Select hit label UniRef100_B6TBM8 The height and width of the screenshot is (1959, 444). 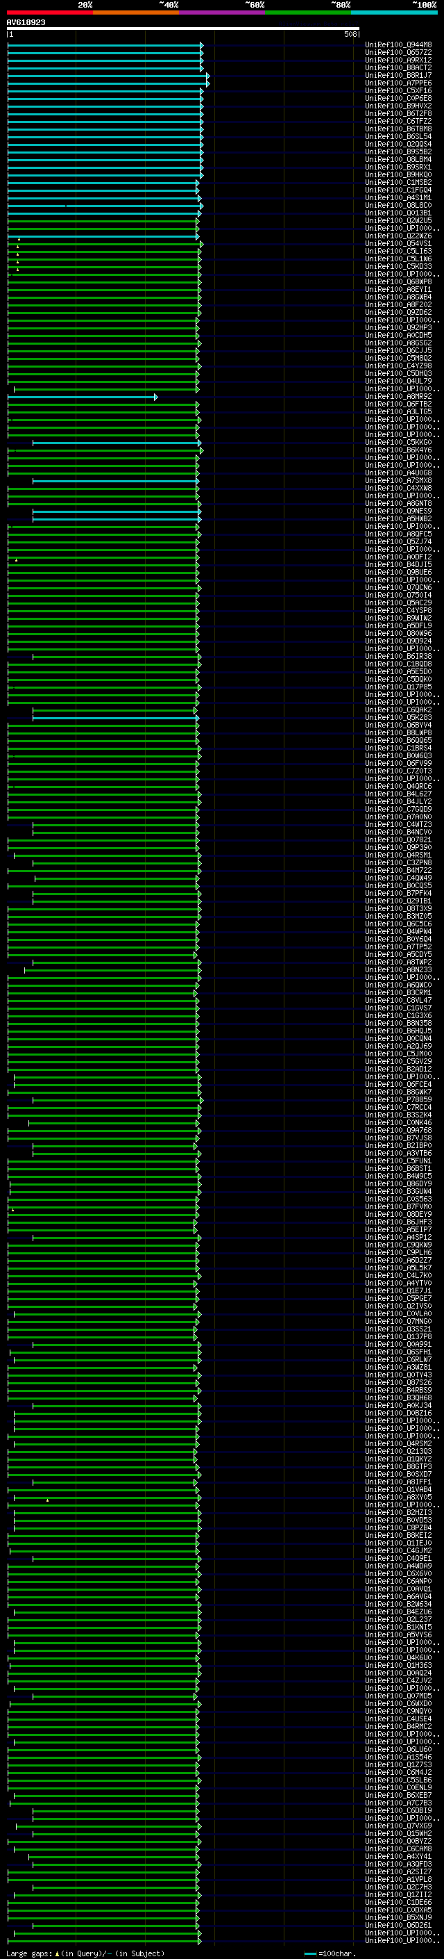398,129
